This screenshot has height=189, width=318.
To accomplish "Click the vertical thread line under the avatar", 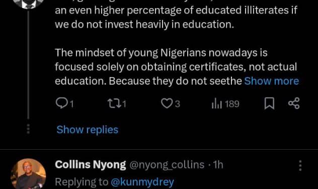I will click(28, 65).
